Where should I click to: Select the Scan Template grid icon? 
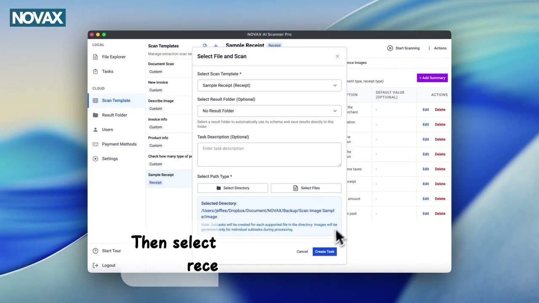point(95,101)
